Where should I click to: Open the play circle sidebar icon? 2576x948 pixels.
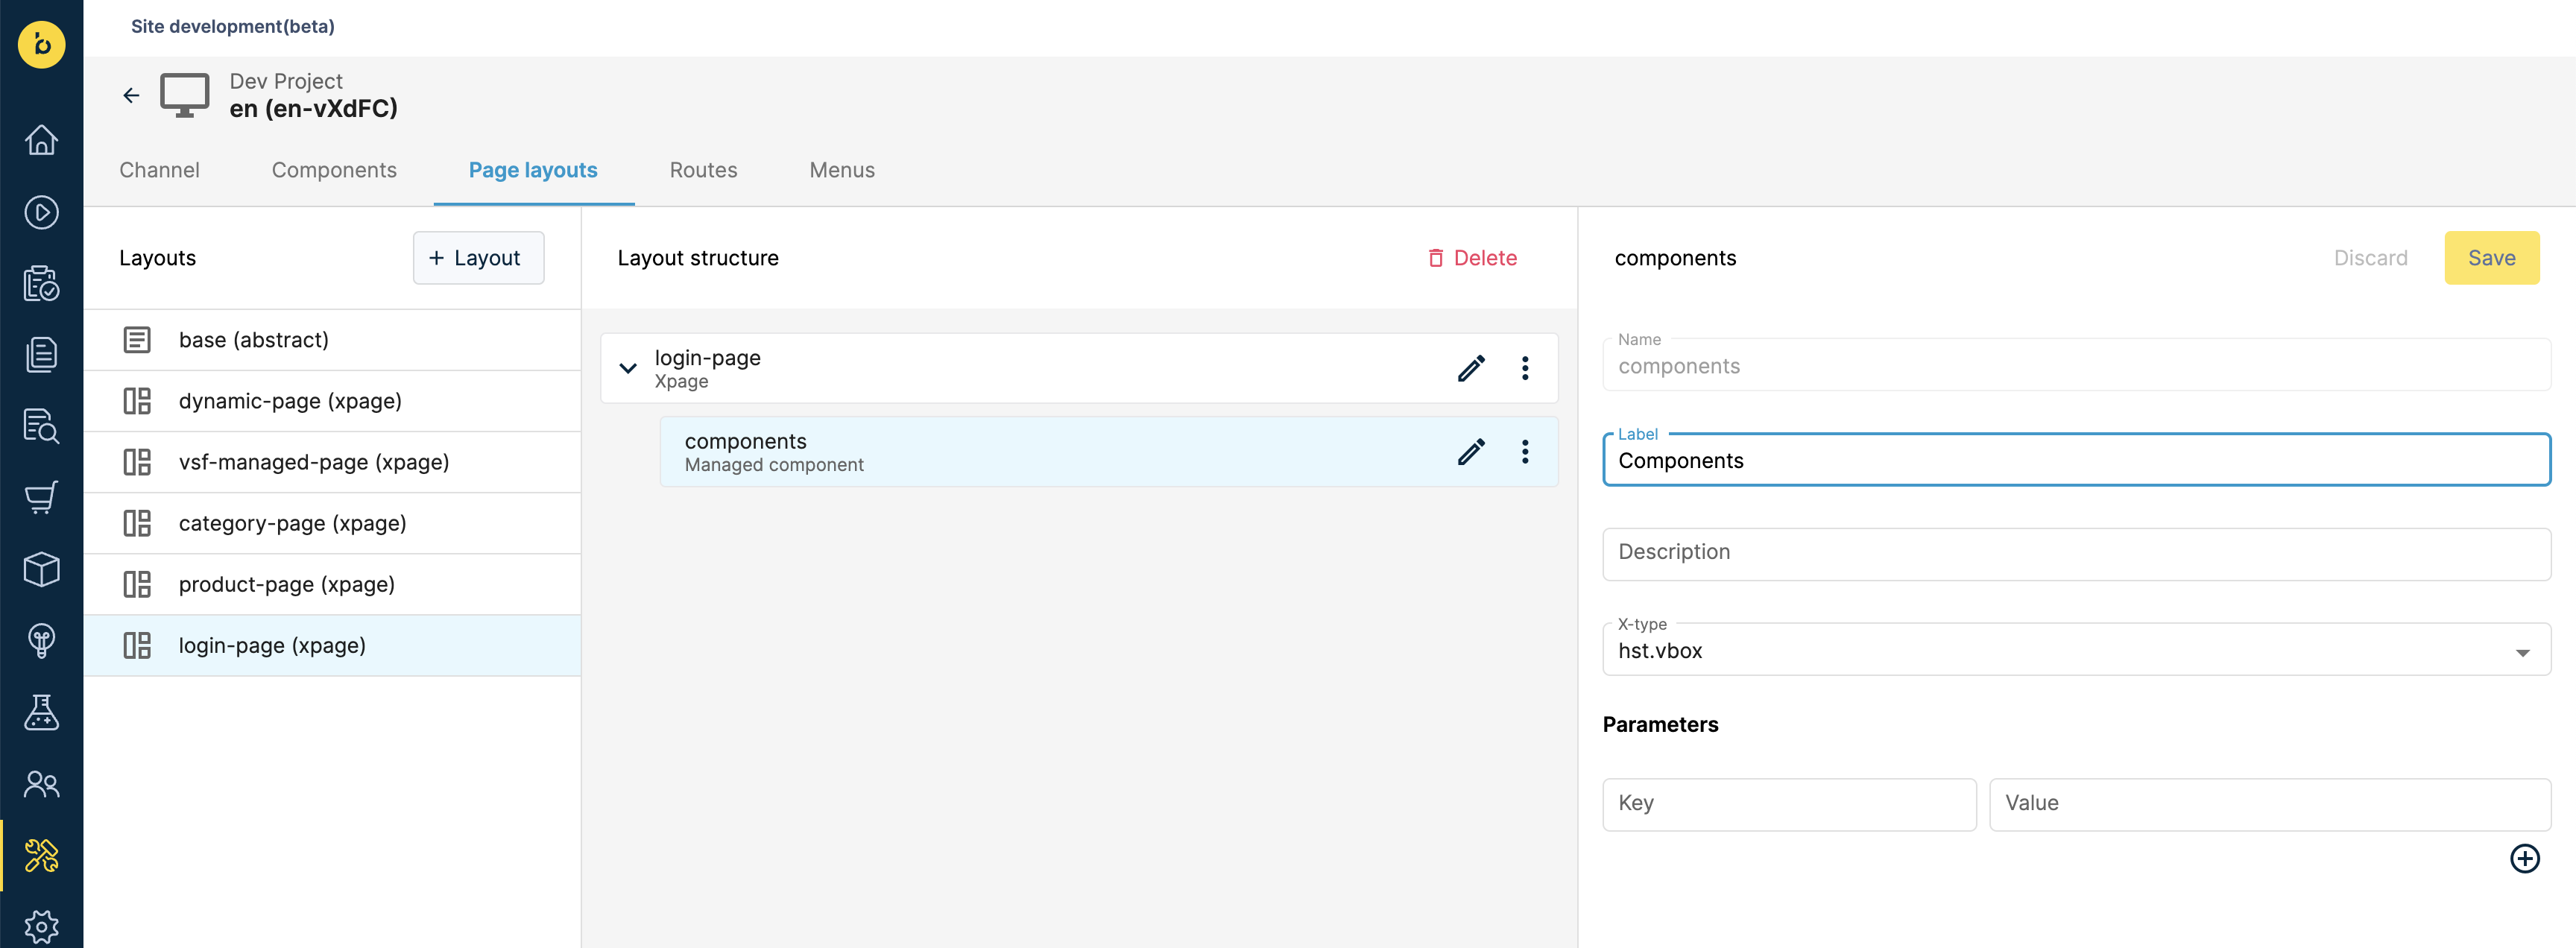coord(41,212)
